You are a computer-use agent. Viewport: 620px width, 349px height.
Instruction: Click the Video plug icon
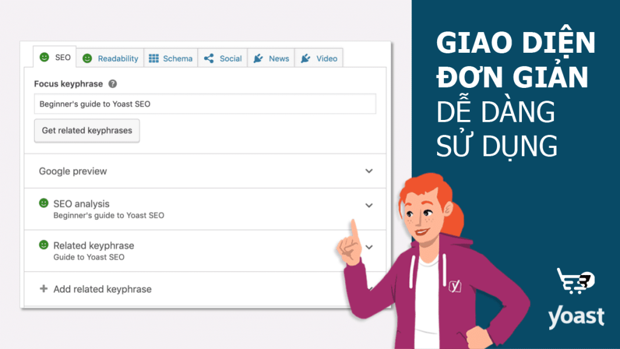point(306,59)
